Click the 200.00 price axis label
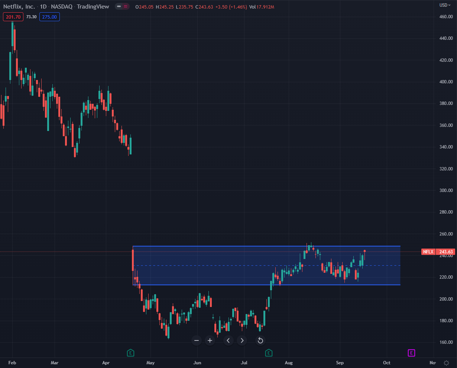The image size is (457, 368). tap(445, 299)
